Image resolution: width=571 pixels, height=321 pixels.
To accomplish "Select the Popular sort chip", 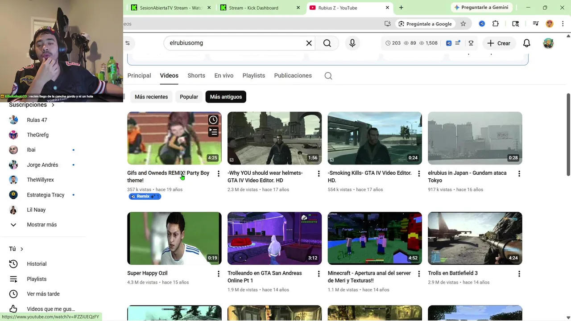I will [189, 97].
